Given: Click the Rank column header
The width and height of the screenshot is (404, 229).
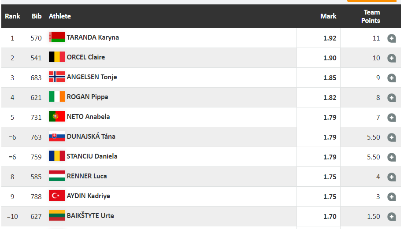Looking at the screenshot, I should click(x=12, y=16).
